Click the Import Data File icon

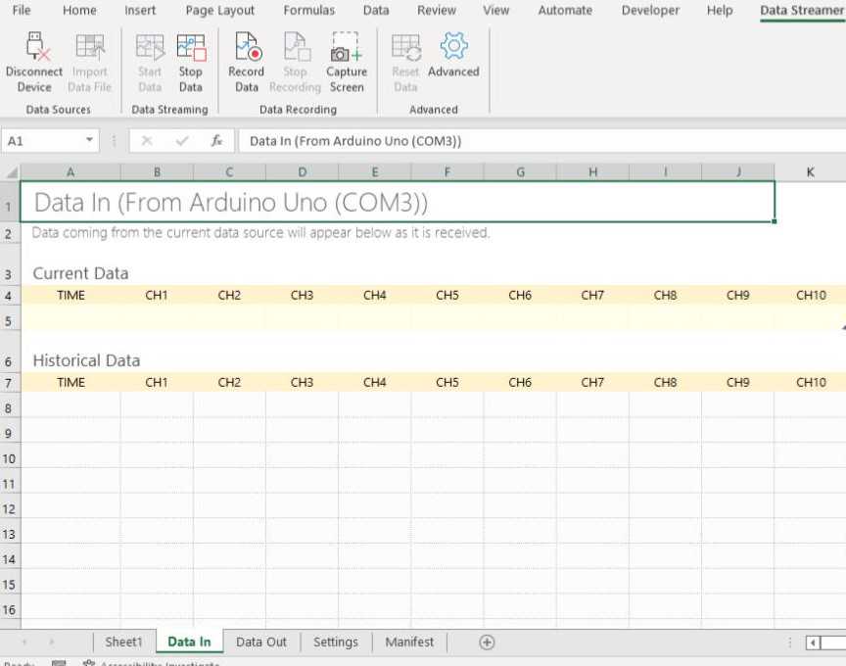(89, 46)
